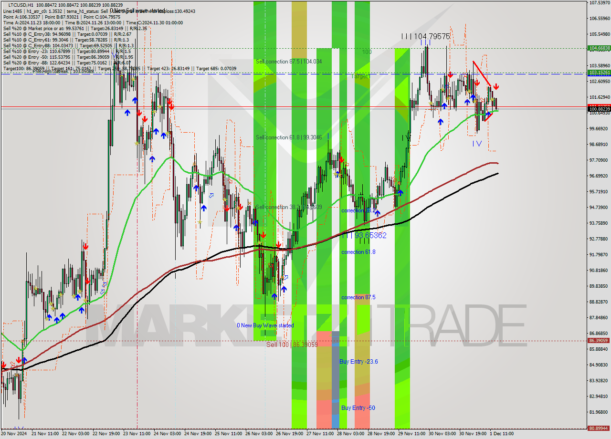Image resolution: width=611 pixels, height=439 pixels.
Task: Click the green 103.15261 price tag
Action: pos(599,73)
